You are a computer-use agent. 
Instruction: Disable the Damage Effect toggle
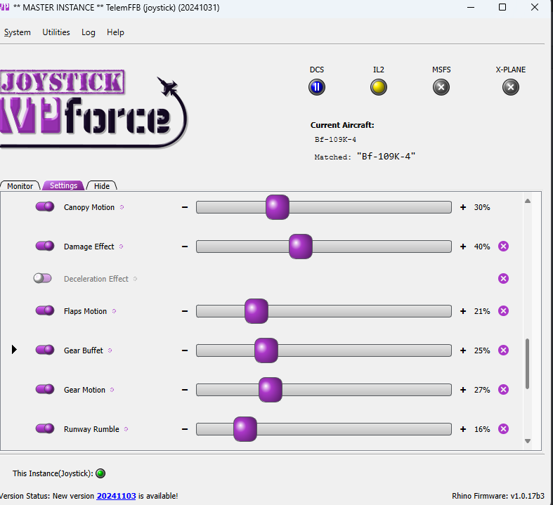45,246
